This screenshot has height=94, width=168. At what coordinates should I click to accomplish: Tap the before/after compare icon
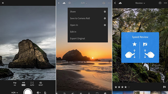coord(69,3)
